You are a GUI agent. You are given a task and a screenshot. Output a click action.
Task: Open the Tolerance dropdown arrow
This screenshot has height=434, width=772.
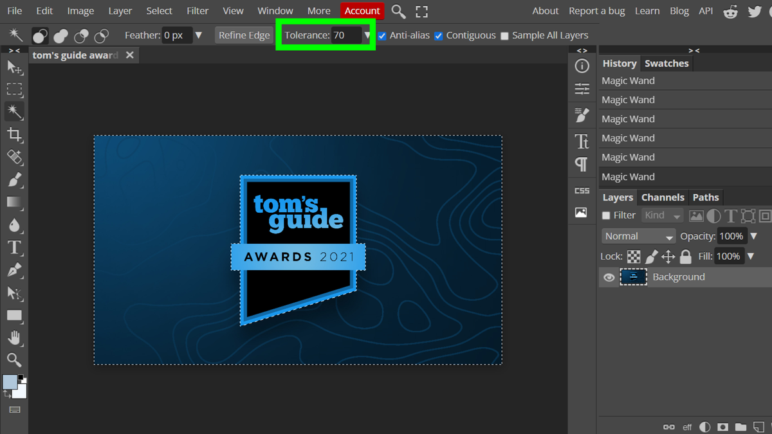pyautogui.click(x=367, y=35)
